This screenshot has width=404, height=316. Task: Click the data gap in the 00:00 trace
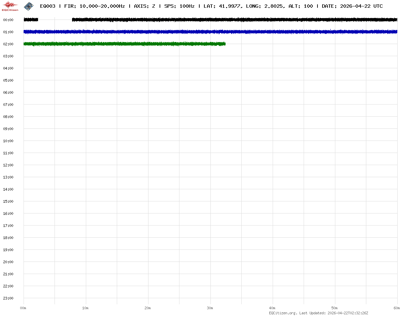tap(55, 20)
